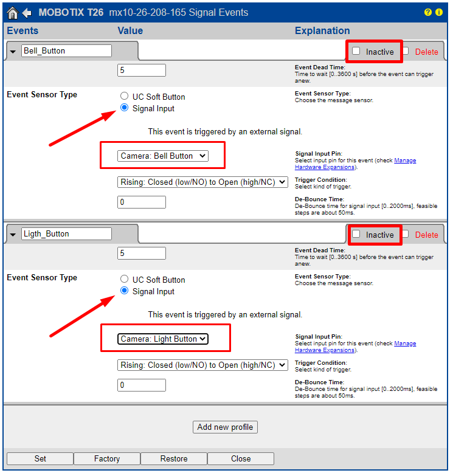453x473 pixels.
Task: Toggle Inactive checkbox for Ligth_Button event
Action: [x=356, y=234]
